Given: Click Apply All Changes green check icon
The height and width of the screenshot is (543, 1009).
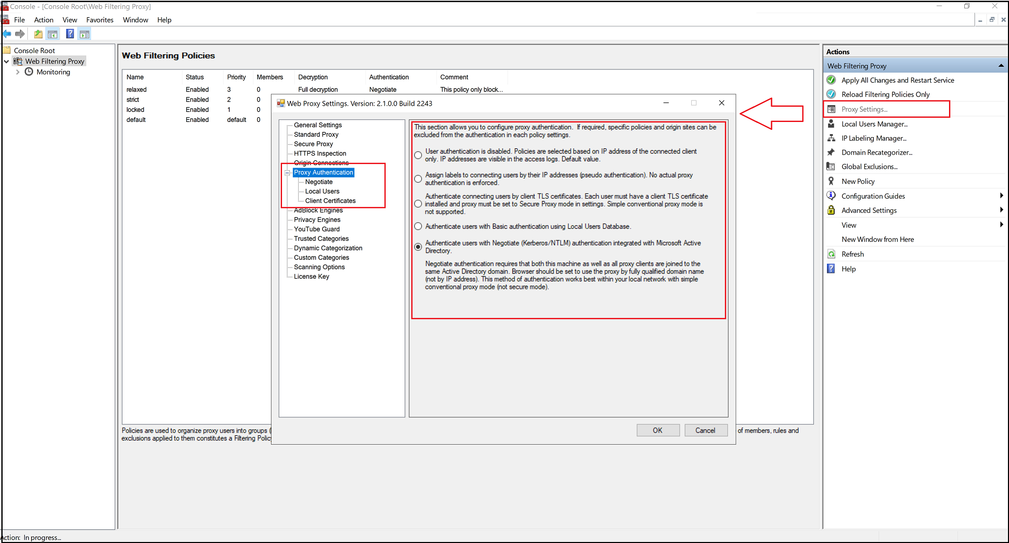Looking at the screenshot, I should click(x=831, y=80).
